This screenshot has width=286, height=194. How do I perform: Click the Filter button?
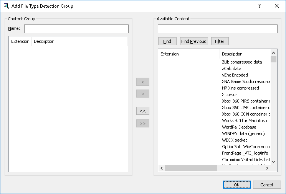(x=220, y=41)
